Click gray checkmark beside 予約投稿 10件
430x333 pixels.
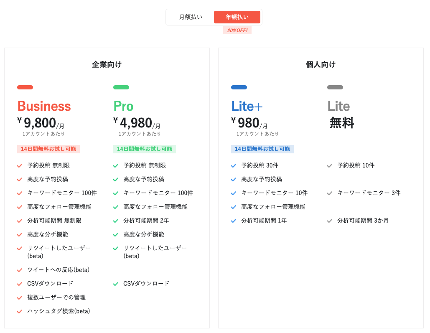click(x=330, y=165)
